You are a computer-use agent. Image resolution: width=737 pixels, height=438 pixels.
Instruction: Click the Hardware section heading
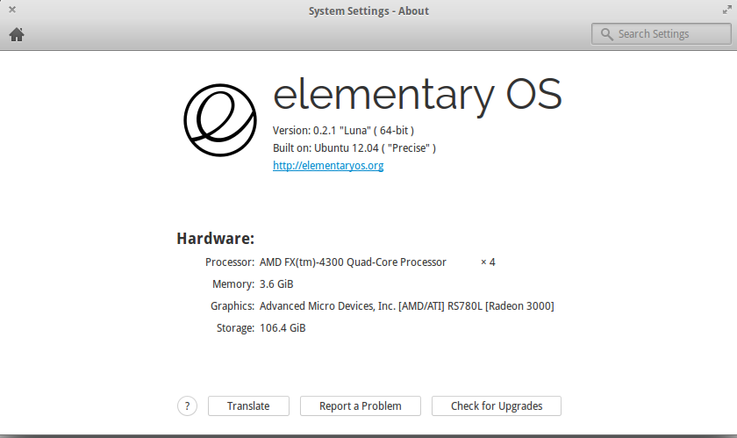click(215, 238)
